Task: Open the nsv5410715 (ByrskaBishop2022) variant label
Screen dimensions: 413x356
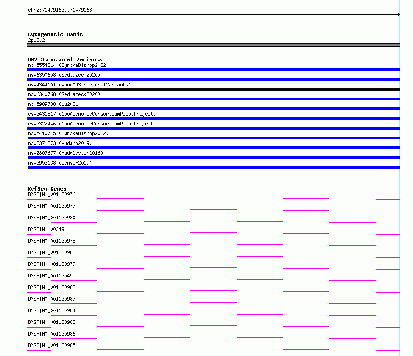Action: pyautogui.click(x=68, y=133)
